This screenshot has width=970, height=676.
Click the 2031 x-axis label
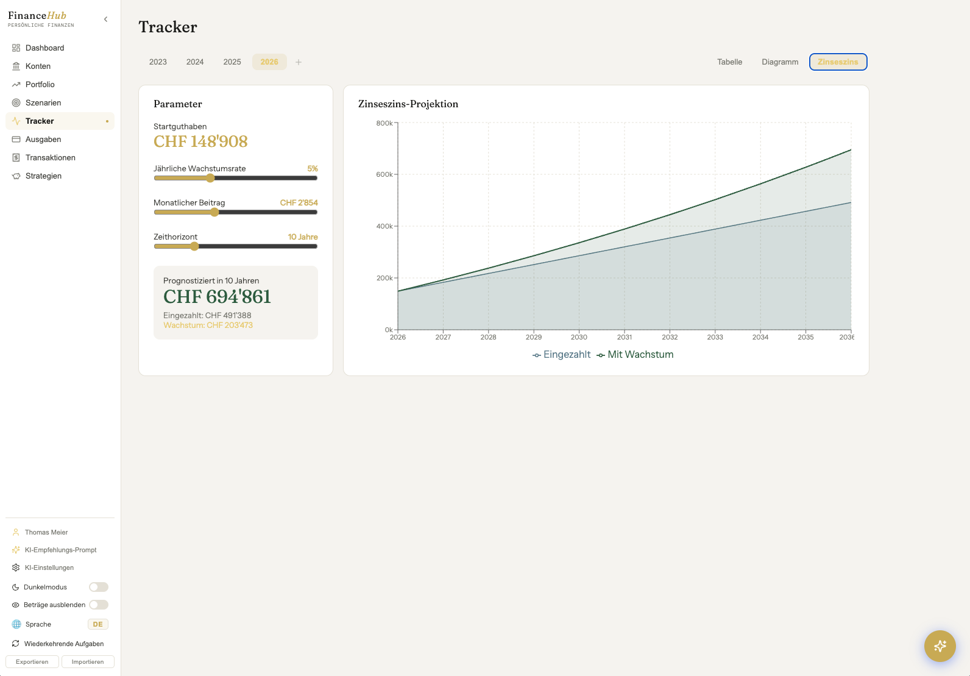pos(625,337)
